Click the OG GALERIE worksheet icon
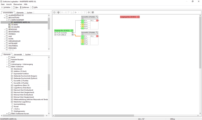Viewport: 202px width, 120px height. click(9, 27)
